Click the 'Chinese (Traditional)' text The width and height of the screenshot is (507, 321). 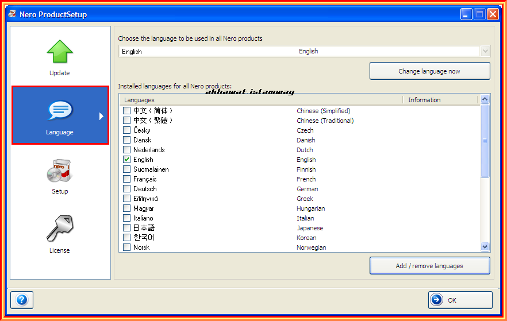click(x=325, y=121)
